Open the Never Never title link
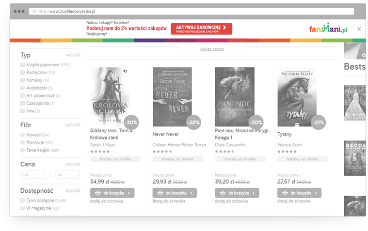 click(165, 134)
